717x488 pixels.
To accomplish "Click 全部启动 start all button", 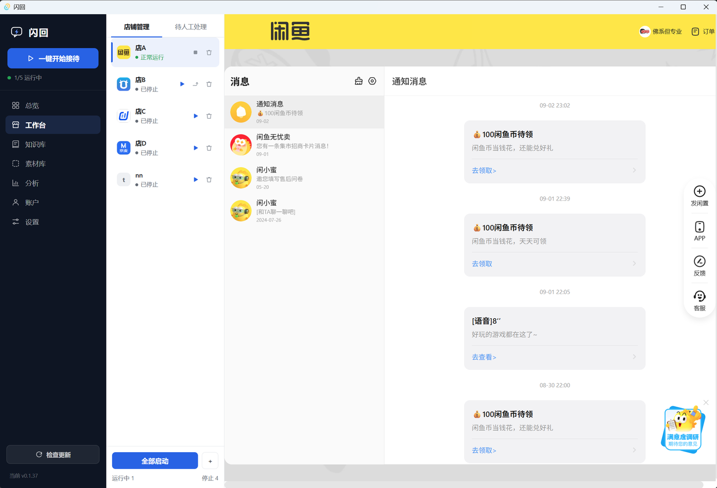I will (x=155, y=461).
